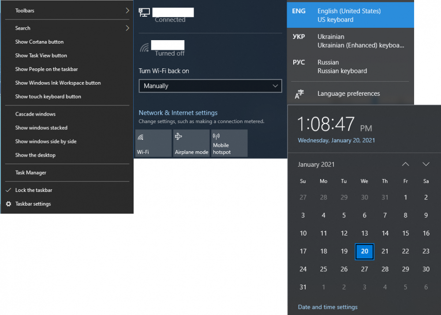Select Task Manager from context menu
Viewport: 441px width, 315px height.
pyautogui.click(x=31, y=172)
